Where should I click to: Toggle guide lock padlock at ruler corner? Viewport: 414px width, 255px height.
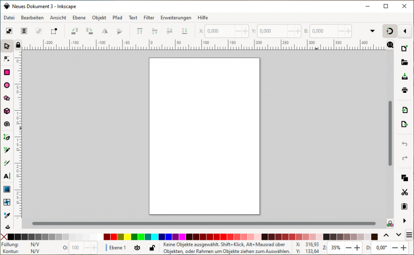click(18, 45)
